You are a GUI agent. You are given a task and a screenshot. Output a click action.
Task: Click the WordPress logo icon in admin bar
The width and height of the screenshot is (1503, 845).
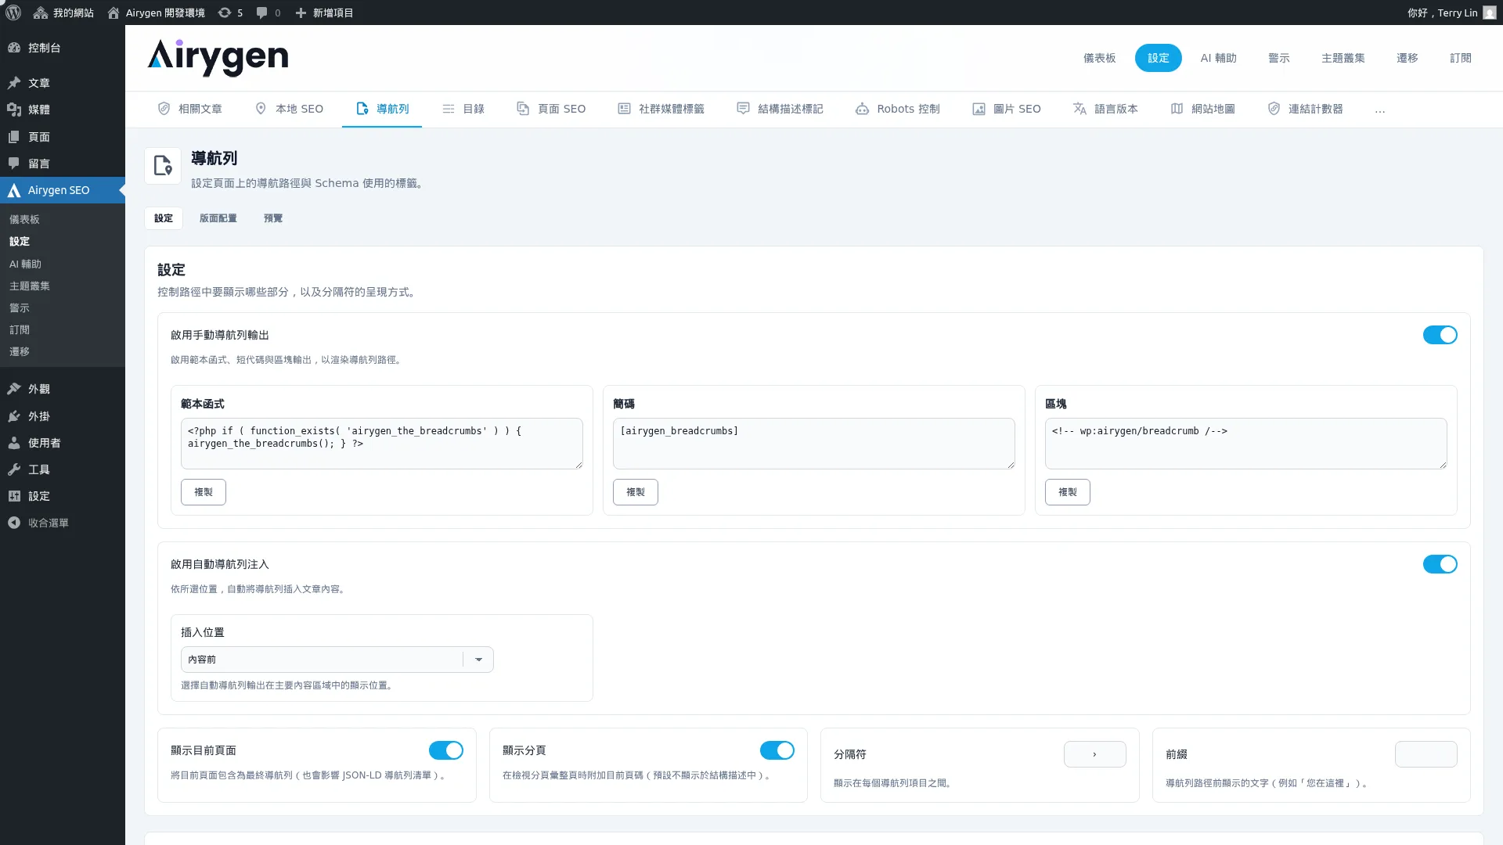click(x=13, y=13)
